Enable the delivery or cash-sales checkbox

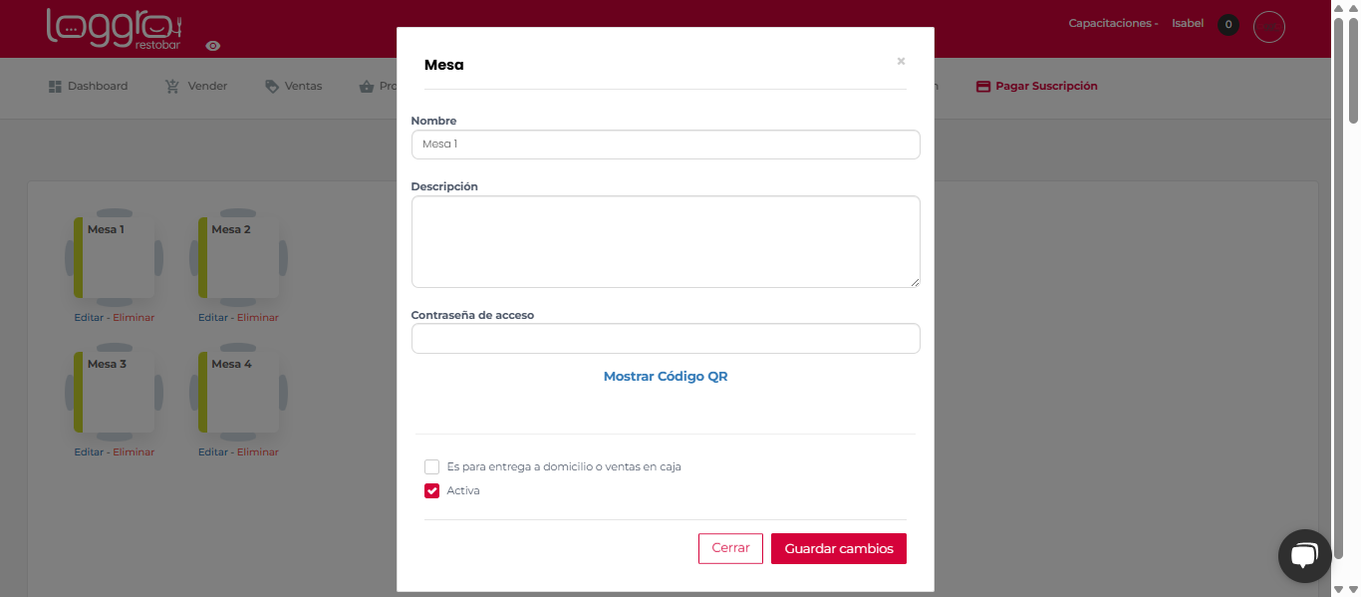pos(431,466)
